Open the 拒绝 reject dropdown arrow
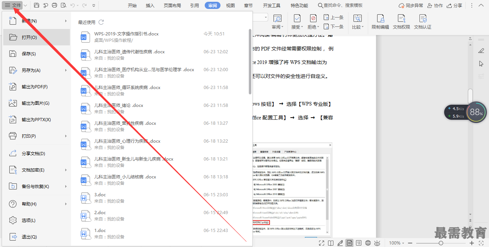Viewport: 489px width, 247px height. tap(318, 27)
